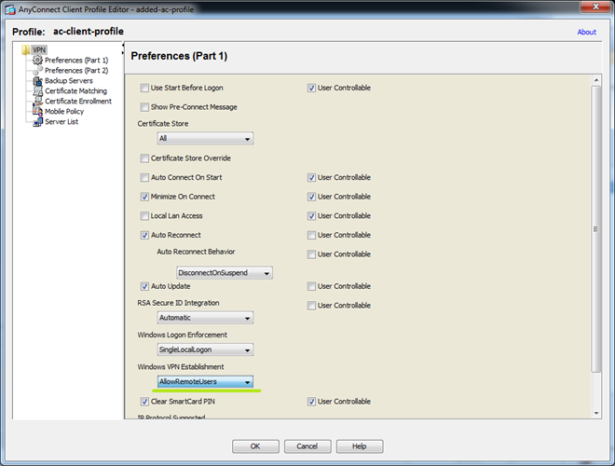Open the Auto Reconnect Behavior dropdown
The height and width of the screenshot is (466, 615).
(225, 273)
